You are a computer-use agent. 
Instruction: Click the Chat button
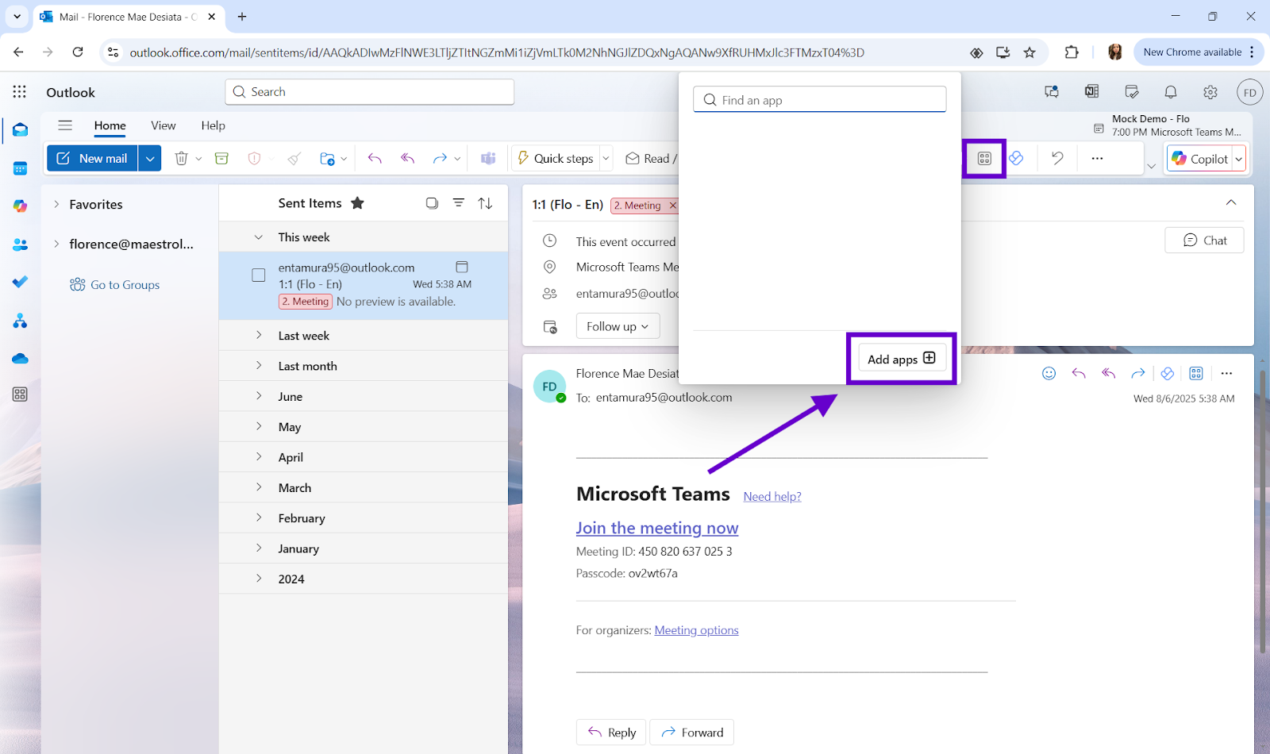pos(1204,240)
